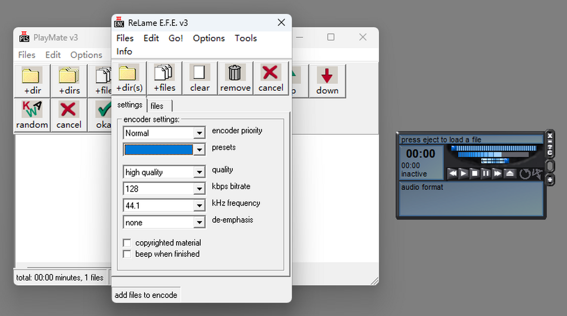Expand the encoder priority dropdown
Viewport: 567px width, 316px height.
click(200, 133)
